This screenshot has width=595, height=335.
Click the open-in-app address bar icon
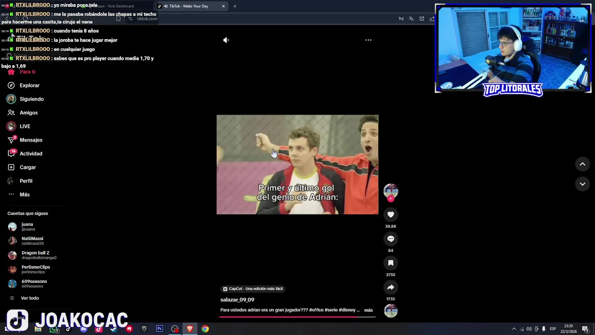[x=422, y=19]
